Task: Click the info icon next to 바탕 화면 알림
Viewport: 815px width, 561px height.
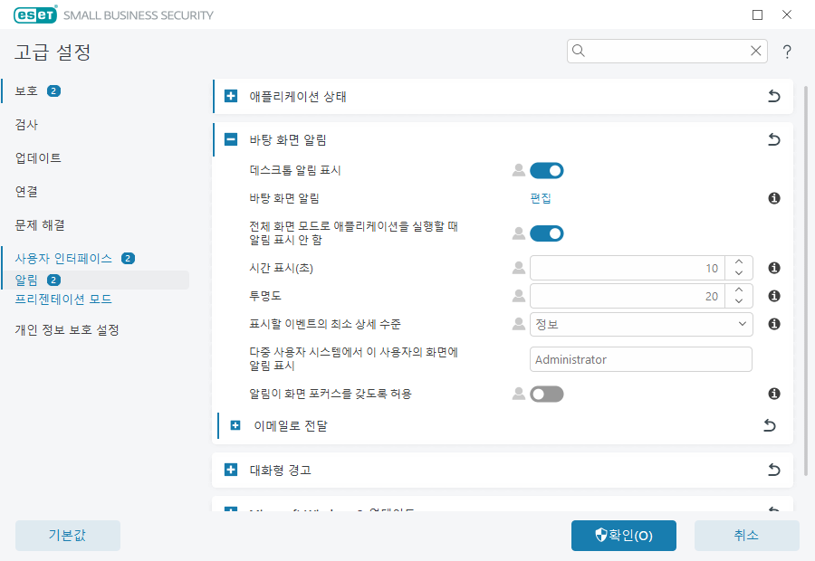Action: [773, 198]
